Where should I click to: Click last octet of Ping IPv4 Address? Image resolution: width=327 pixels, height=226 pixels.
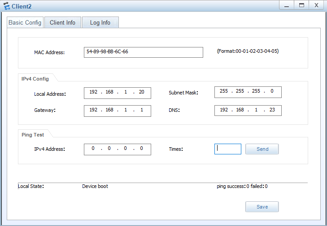point(141,149)
